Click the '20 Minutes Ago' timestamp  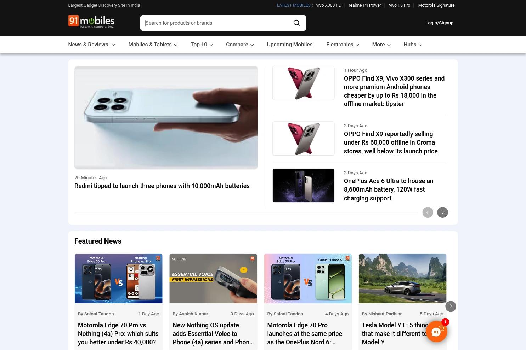pos(91,178)
